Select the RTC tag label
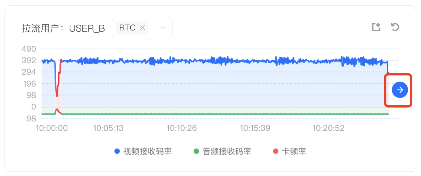The image size is (421, 176). click(x=127, y=28)
